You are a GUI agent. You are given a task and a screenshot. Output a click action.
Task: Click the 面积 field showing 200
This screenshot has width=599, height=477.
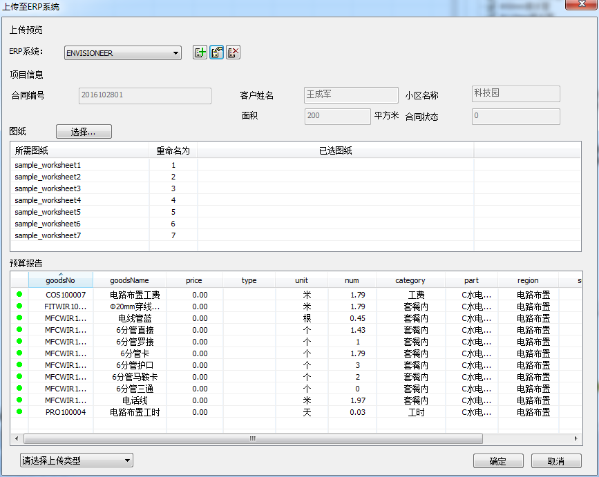[337, 116]
